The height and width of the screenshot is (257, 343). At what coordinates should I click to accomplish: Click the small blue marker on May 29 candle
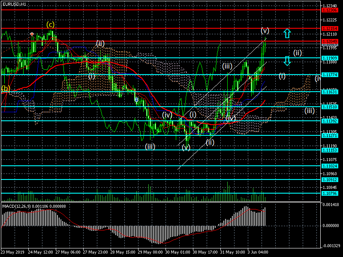(x=137, y=99)
